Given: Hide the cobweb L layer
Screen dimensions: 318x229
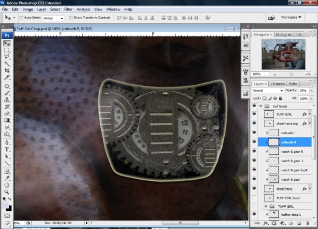Looking at the screenshot, I should click(x=254, y=133).
